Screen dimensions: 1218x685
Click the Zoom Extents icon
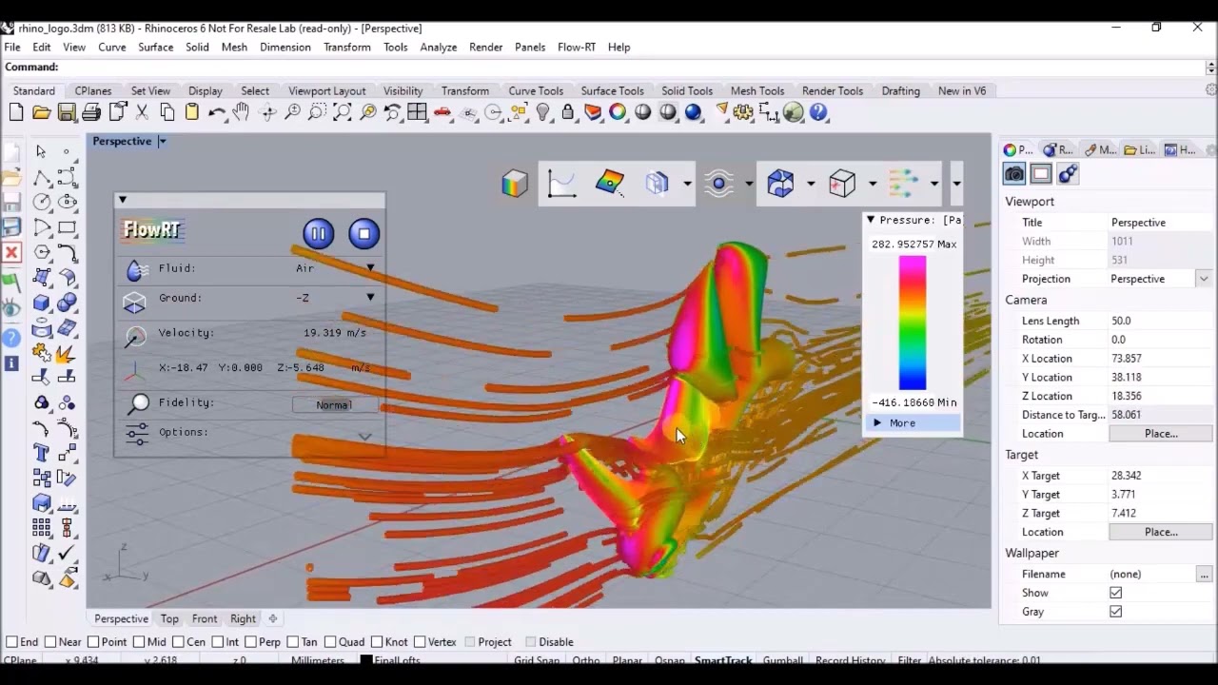[x=343, y=112]
